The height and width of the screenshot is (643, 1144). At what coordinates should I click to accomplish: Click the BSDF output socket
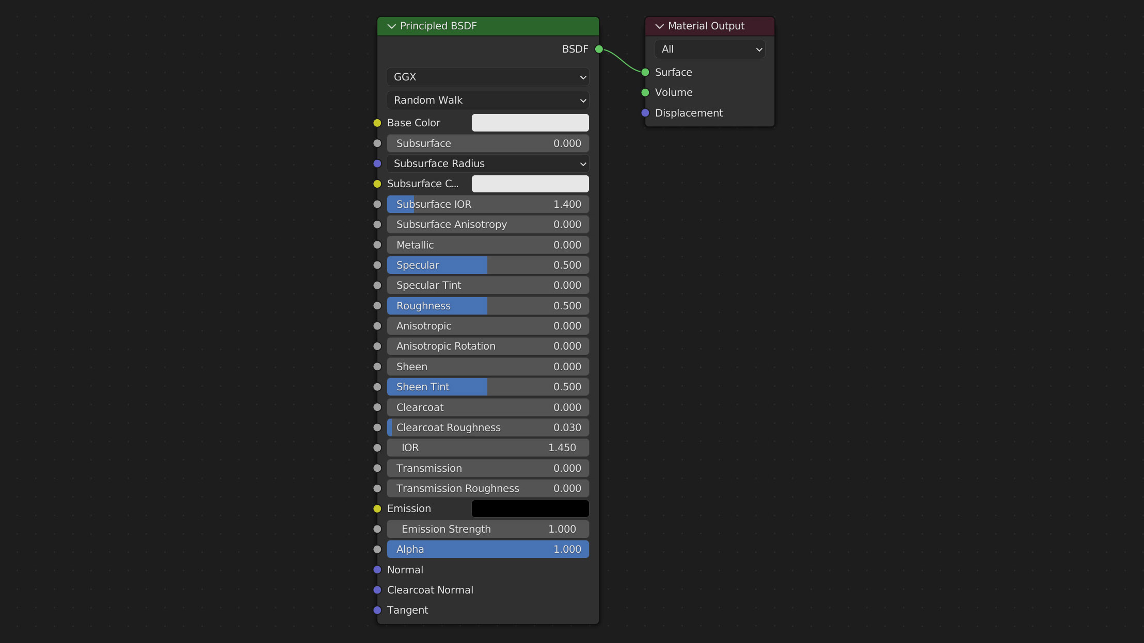pos(599,50)
